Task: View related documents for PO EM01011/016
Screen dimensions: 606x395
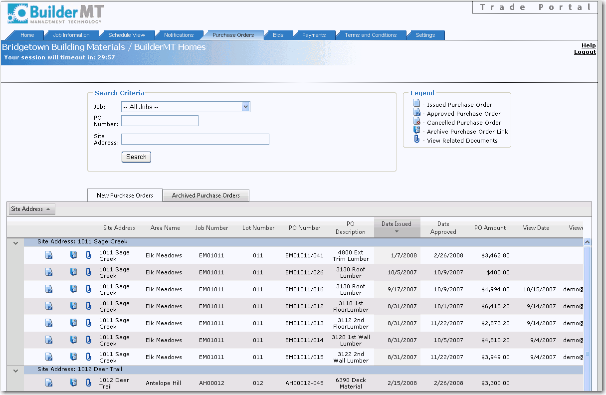Action: coord(89,289)
